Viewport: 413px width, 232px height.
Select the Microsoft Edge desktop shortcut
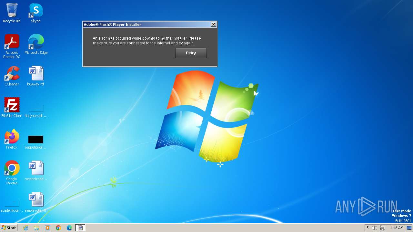click(36, 44)
